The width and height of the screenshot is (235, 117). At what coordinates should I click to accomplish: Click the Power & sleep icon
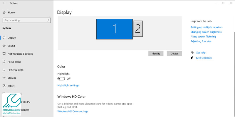[4, 70]
